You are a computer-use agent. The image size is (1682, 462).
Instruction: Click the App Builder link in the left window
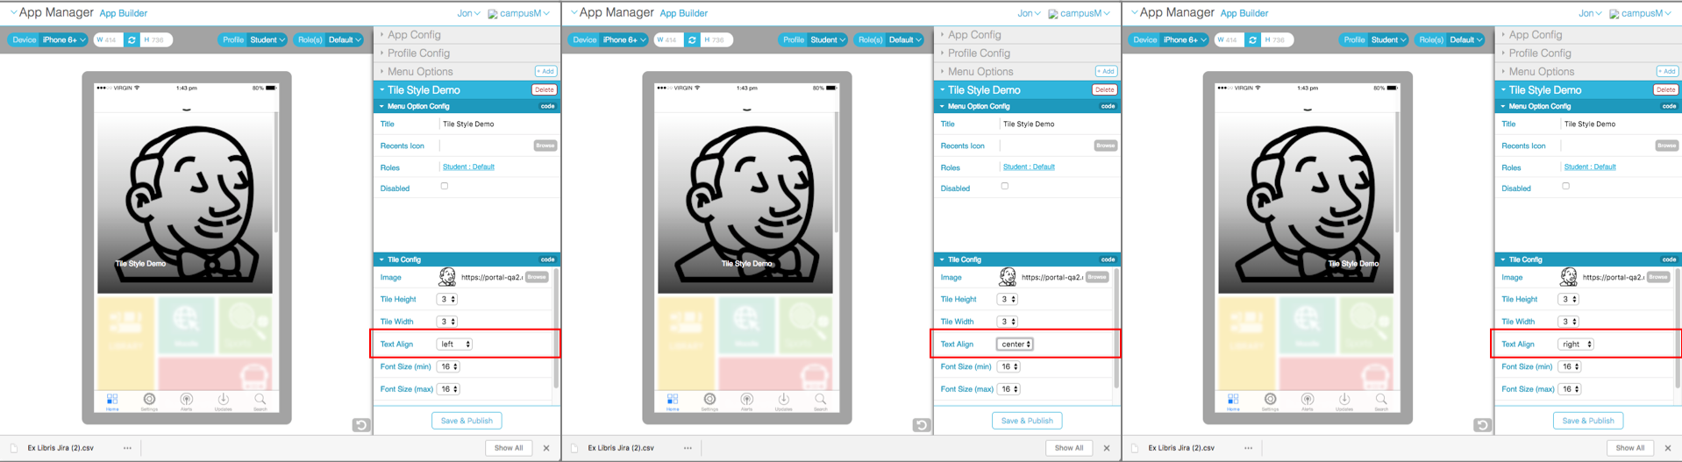(x=124, y=13)
